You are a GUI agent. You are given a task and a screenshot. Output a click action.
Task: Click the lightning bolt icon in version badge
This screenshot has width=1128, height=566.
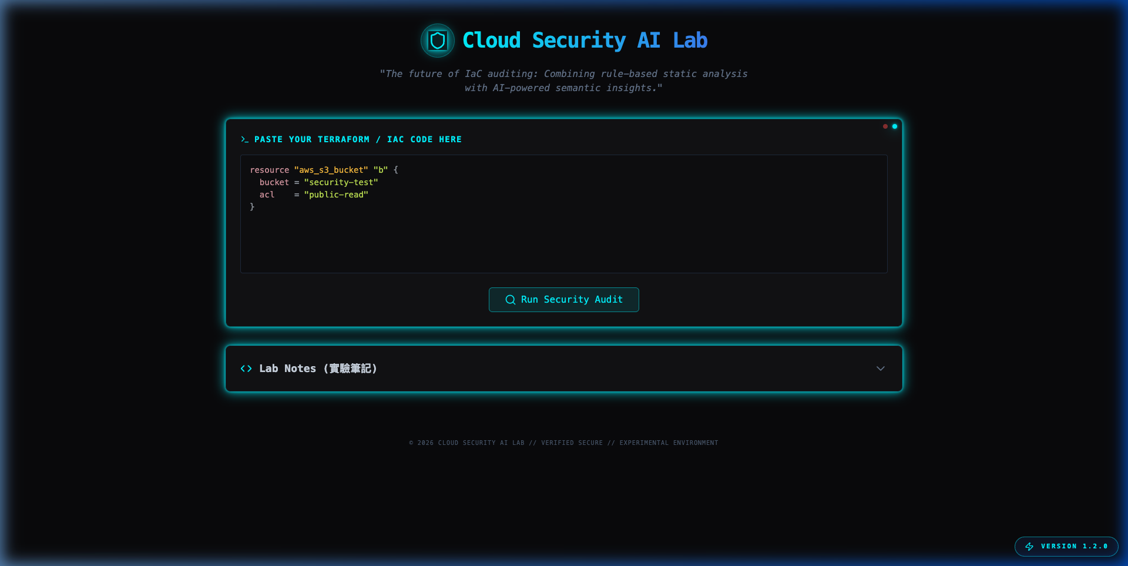tap(1029, 547)
